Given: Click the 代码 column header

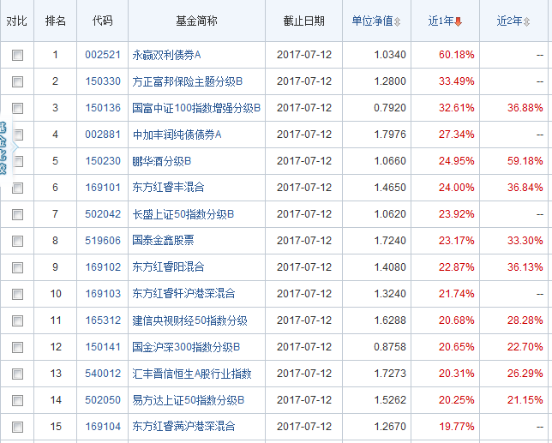Looking at the screenshot, I should point(102,21).
